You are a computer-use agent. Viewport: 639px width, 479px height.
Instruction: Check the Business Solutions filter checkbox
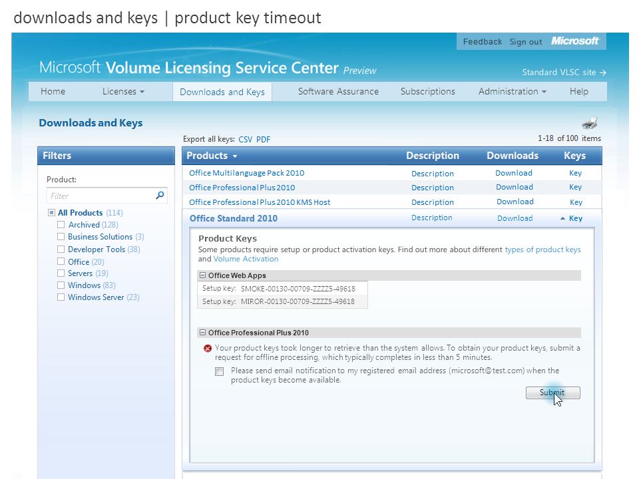(61, 237)
